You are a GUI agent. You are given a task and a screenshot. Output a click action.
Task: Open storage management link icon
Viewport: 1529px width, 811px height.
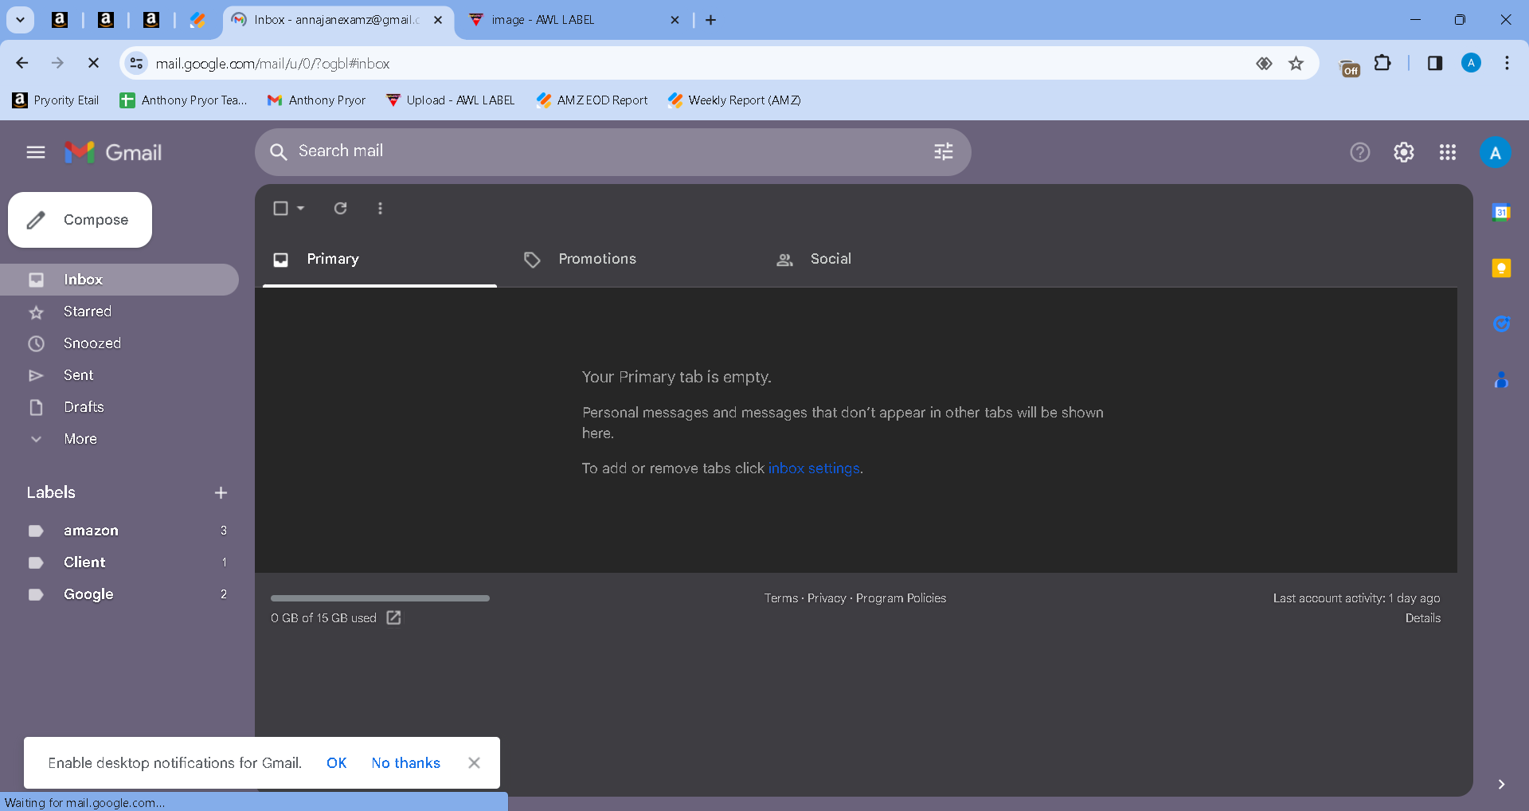coord(393,617)
